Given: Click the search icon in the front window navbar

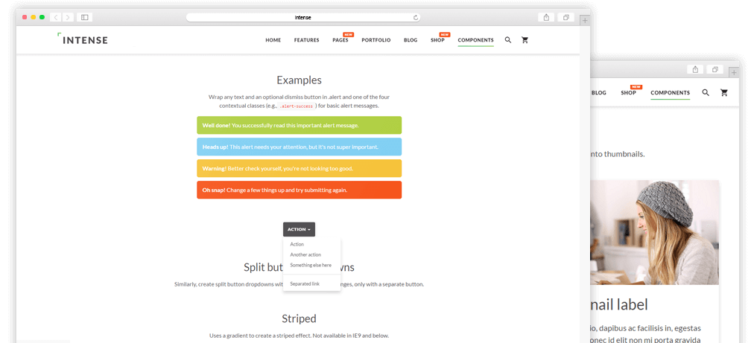Looking at the screenshot, I should click(x=508, y=40).
